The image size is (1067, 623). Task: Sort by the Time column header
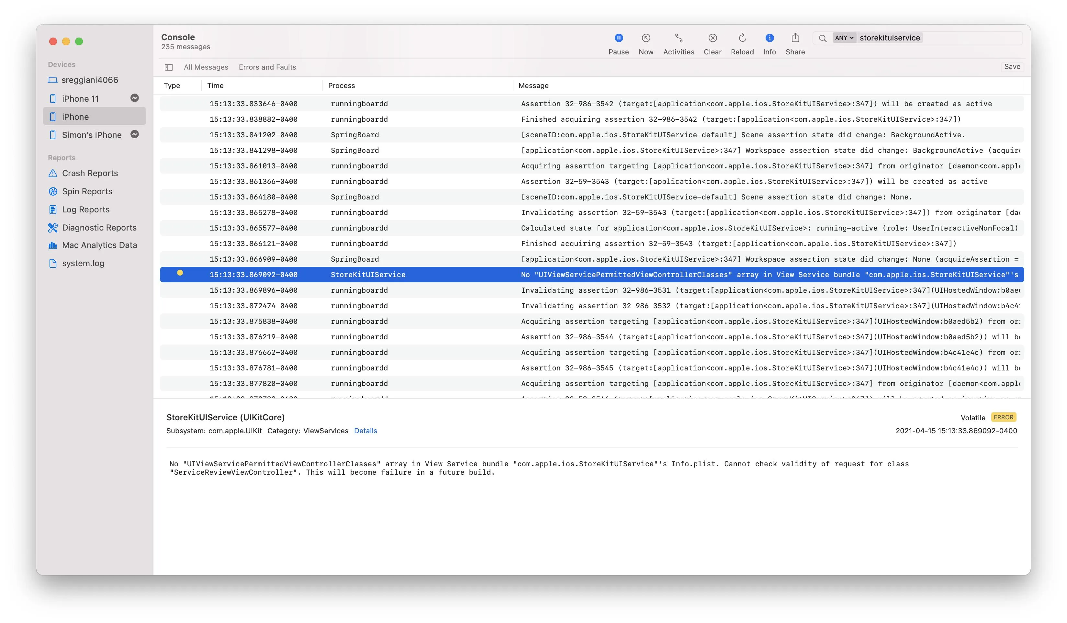pyautogui.click(x=215, y=85)
